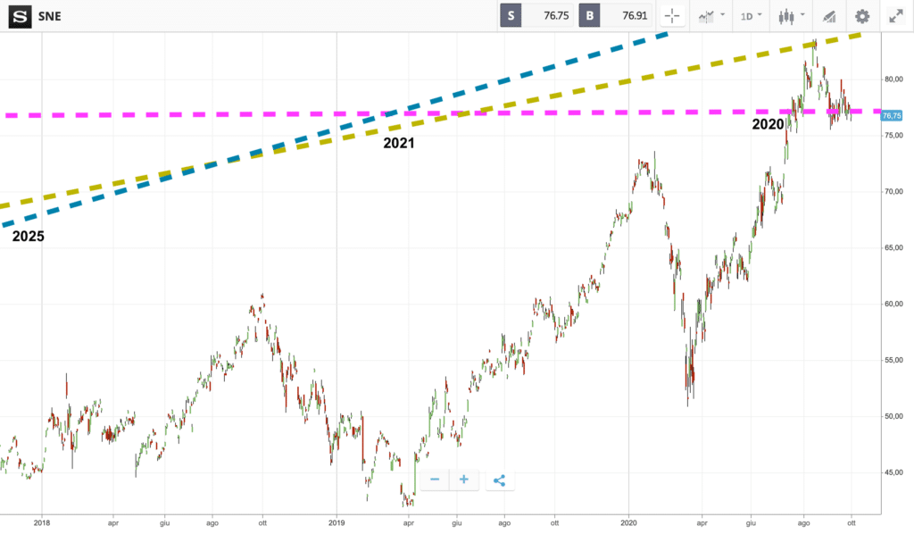Zoom in the chart with plus button
The width and height of the screenshot is (914, 534).
point(464,480)
